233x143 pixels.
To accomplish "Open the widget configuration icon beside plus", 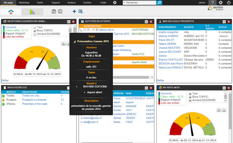I will (x=80, y=11).
